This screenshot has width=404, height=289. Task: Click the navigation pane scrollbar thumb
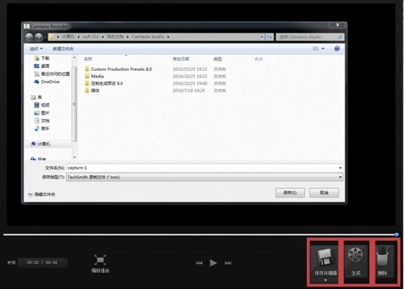[x=74, y=104]
